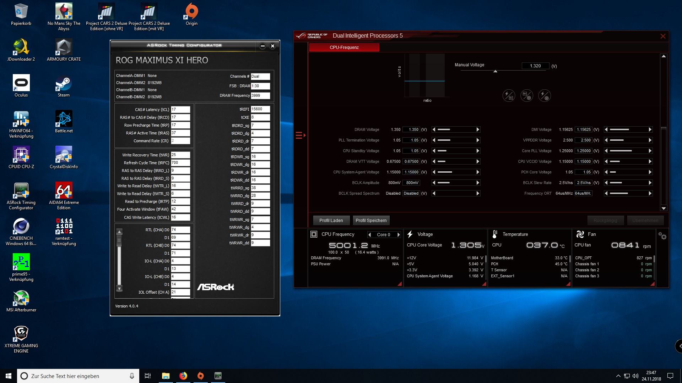Click the middle fan profile round icon
This screenshot has height=383, width=682.
[x=526, y=95]
